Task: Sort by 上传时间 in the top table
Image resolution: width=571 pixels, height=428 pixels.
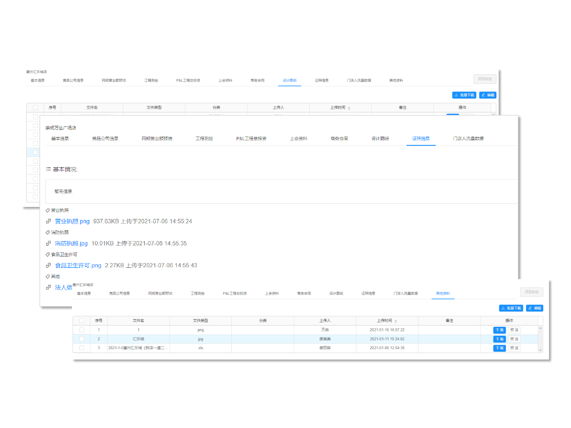Action: [349, 108]
